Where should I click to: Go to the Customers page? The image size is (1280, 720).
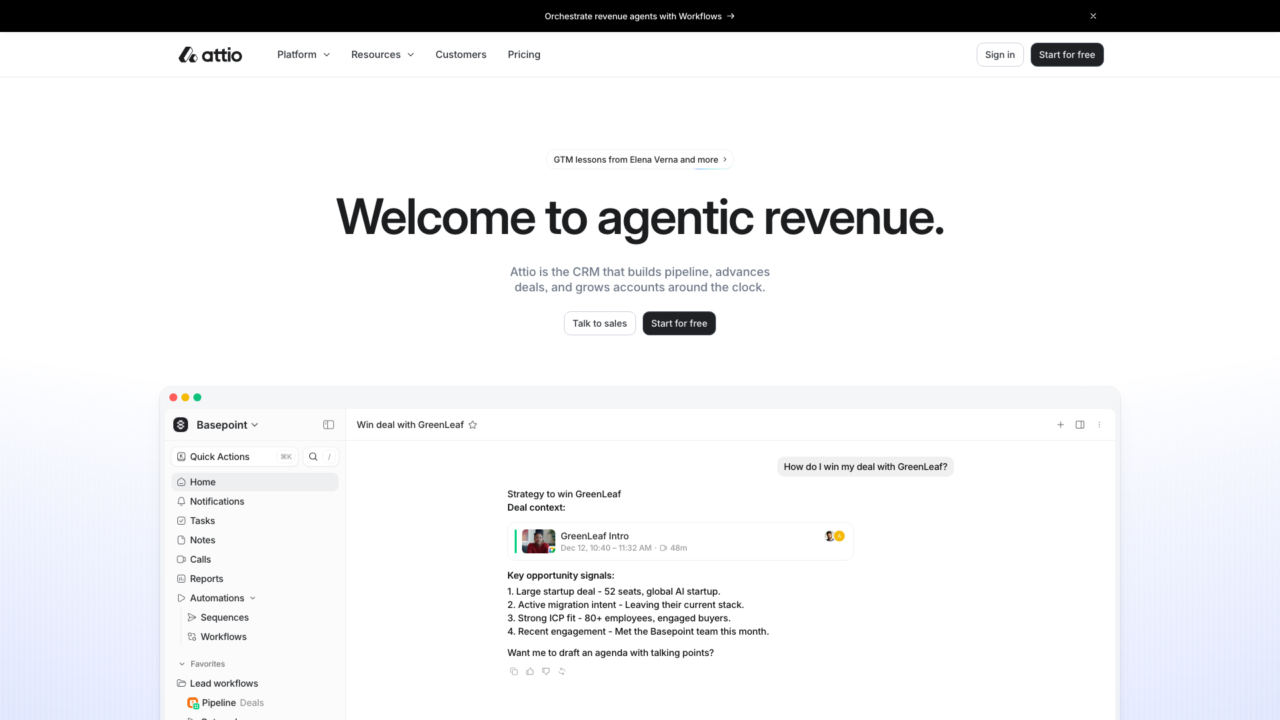(x=461, y=55)
